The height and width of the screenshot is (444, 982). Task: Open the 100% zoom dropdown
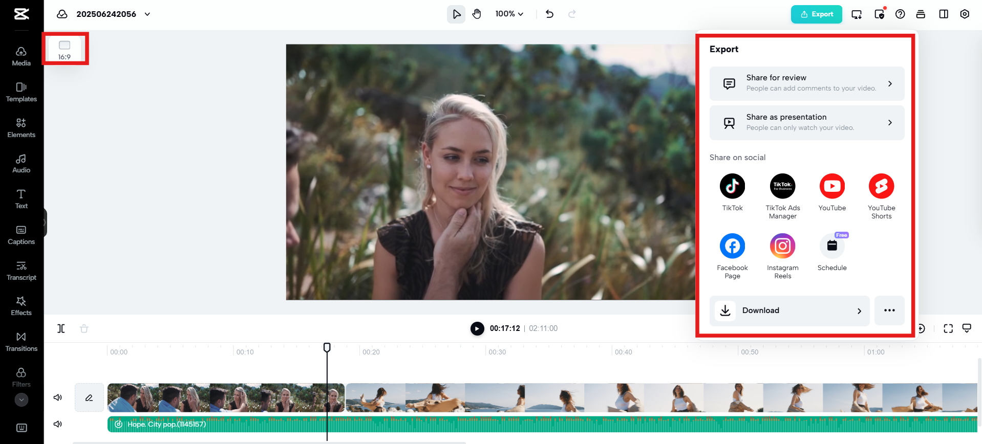pyautogui.click(x=509, y=14)
